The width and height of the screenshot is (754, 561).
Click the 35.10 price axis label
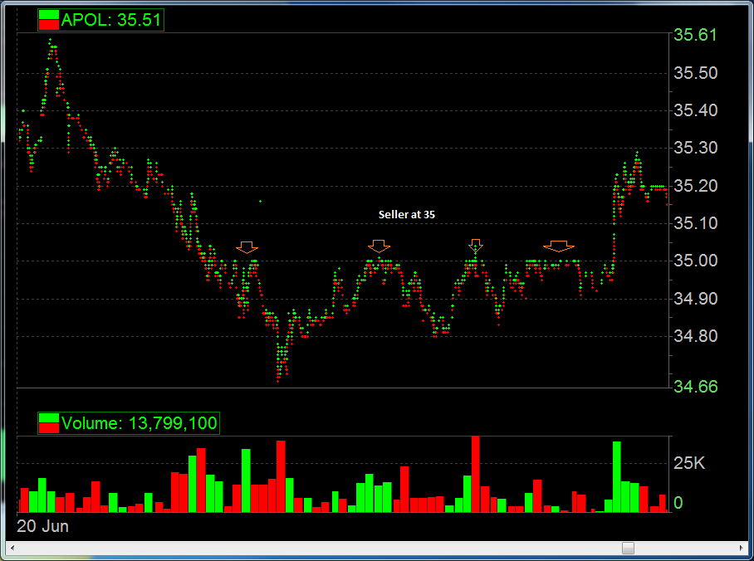coord(695,223)
